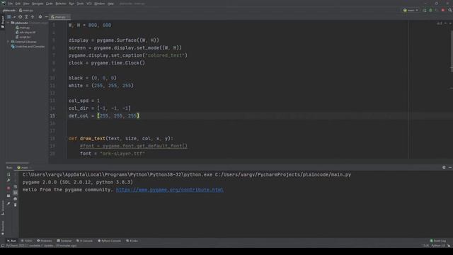Select the main tab in the Run panel
Image resolution: width=453 pixels, height=255 pixels.
[x=23, y=167]
